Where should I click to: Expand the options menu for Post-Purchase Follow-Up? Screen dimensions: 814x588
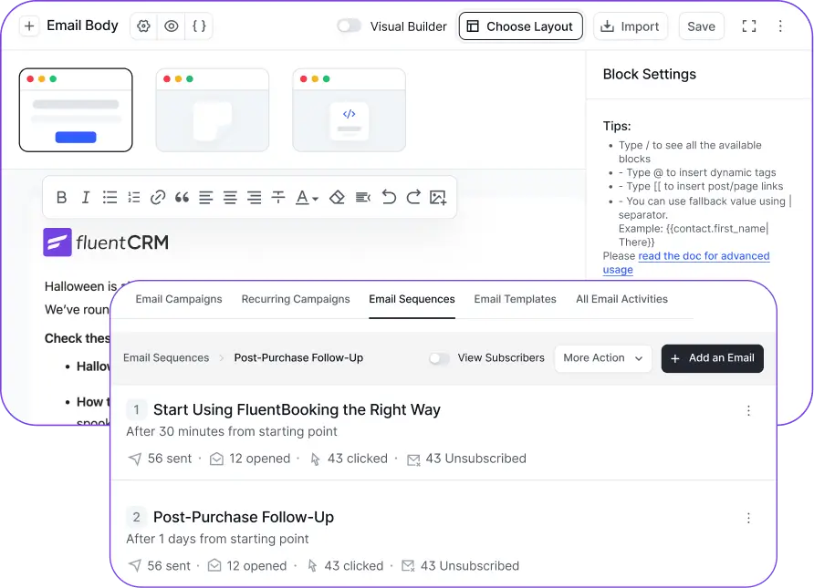pos(748,517)
